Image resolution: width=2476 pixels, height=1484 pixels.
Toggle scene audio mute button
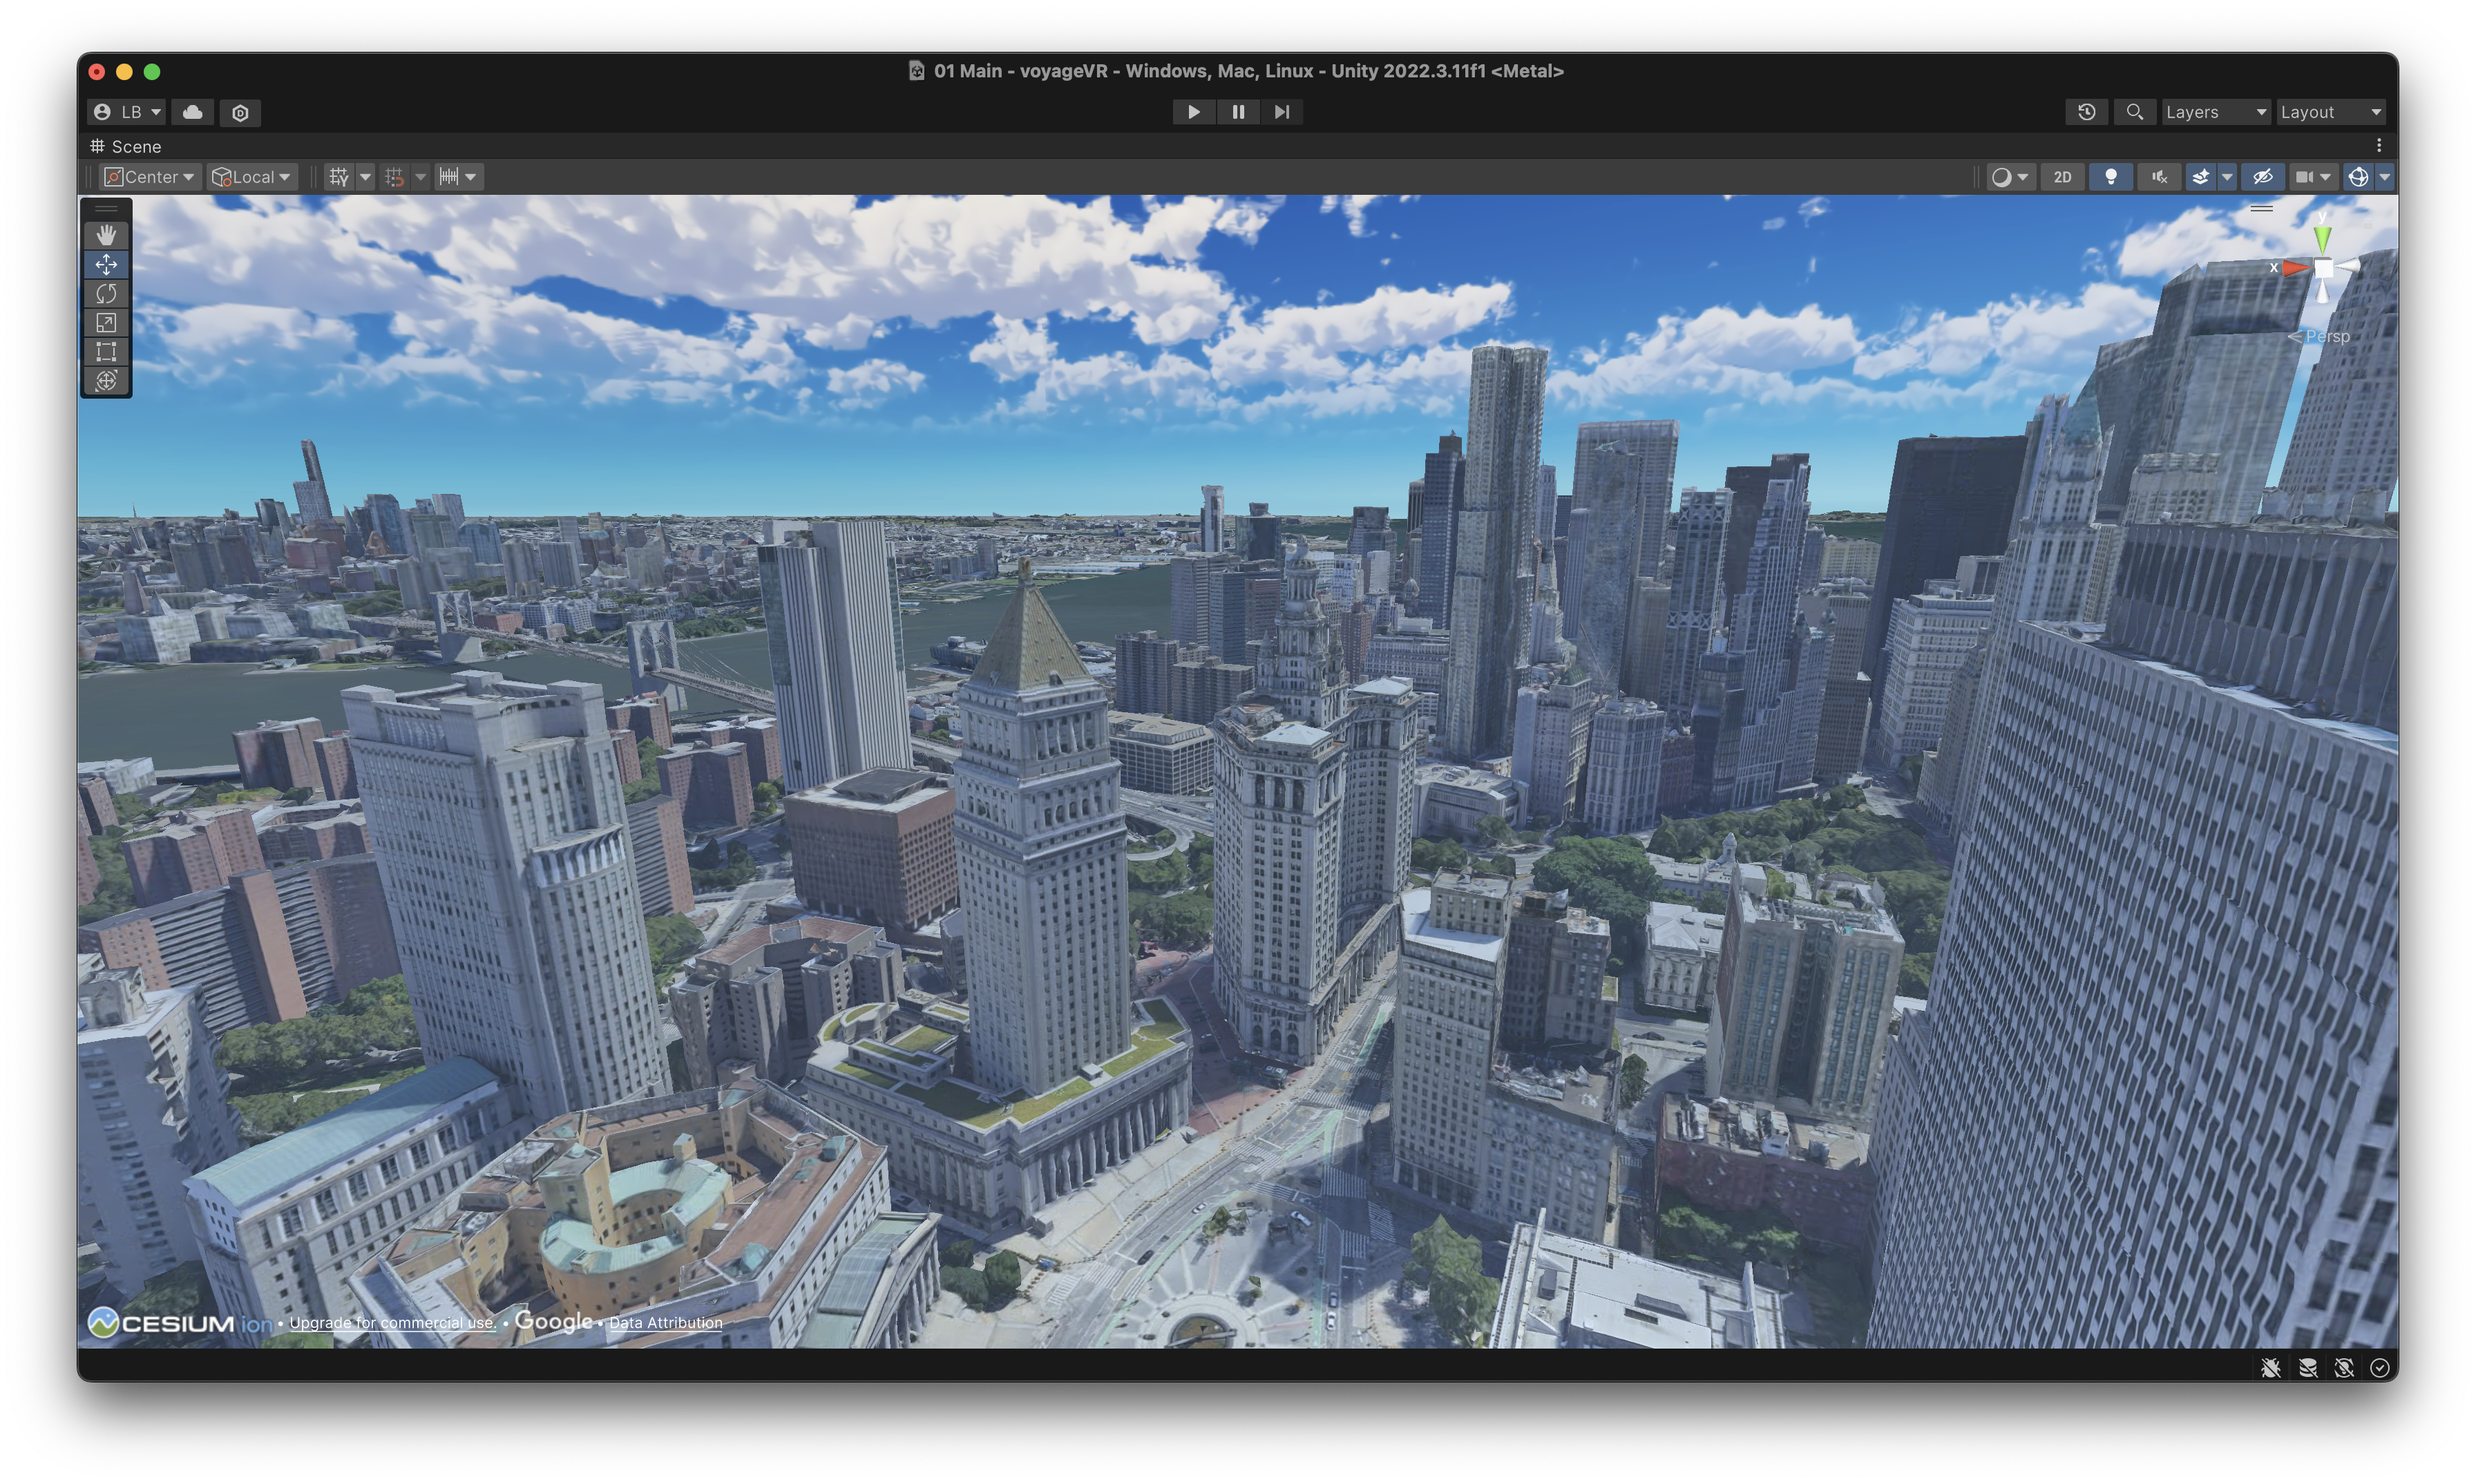2160,177
